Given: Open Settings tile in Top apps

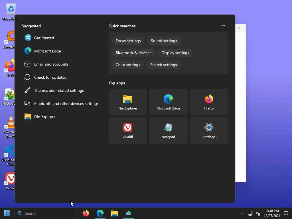Looking at the screenshot, I should (209, 131).
